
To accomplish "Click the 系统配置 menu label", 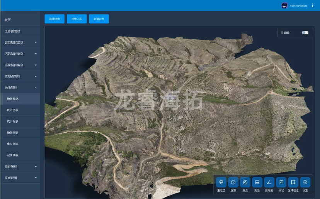I will 11,178.
